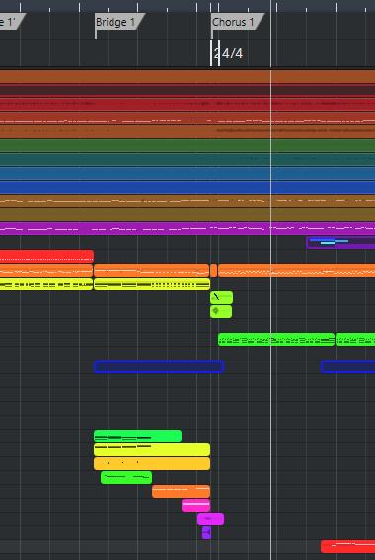Image resolution: width=375 pixels, height=560 pixels.
Task: Select the teal track lane
Action: 187,159
